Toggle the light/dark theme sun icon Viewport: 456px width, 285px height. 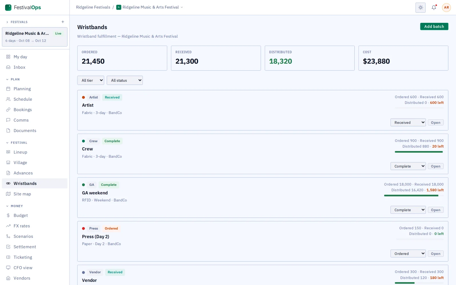pos(420,8)
